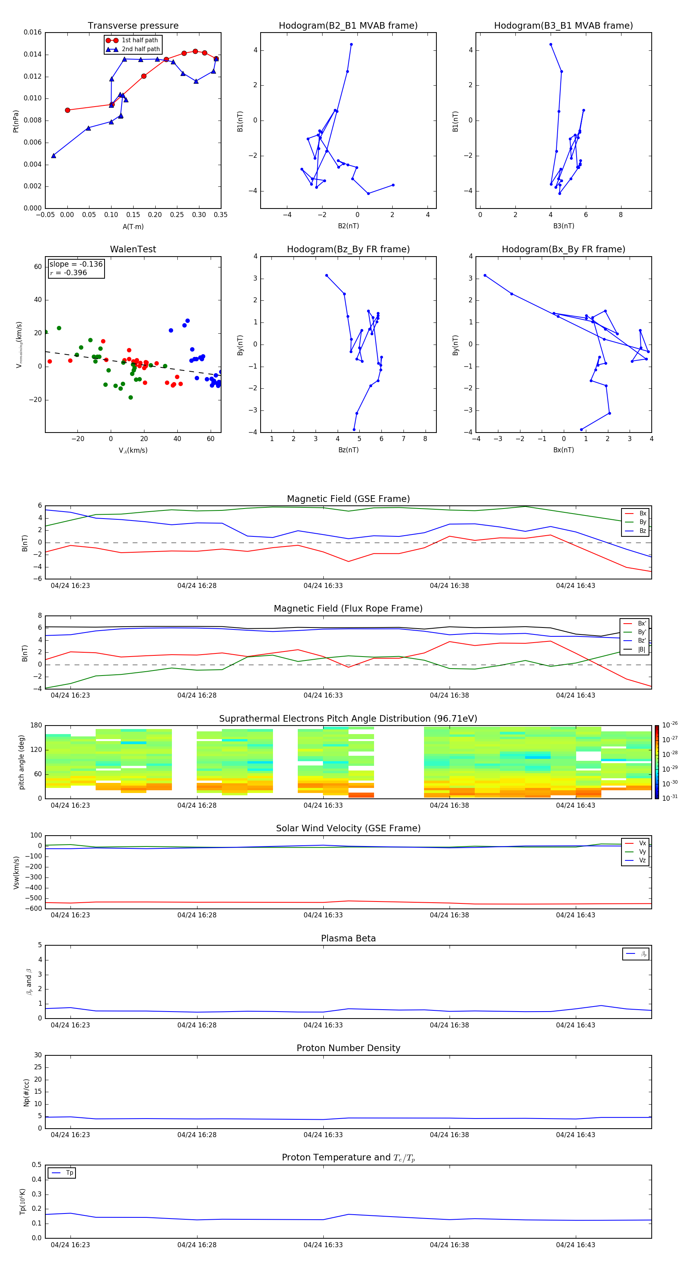Click the 'Proton Temperature and Te/Tp' title
The image size is (697, 1279).
coord(348,1157)
